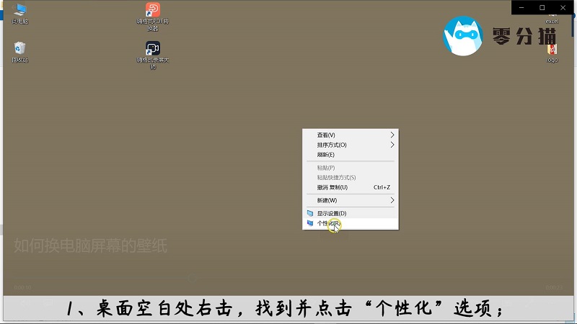This screenshot has width=577, height=324.
Task: Expand the 查看(V) submenu arrow
Action: pos(392,135)
